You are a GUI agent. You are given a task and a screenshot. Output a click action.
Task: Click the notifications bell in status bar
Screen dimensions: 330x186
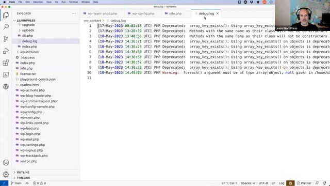[x=324, y=183]
